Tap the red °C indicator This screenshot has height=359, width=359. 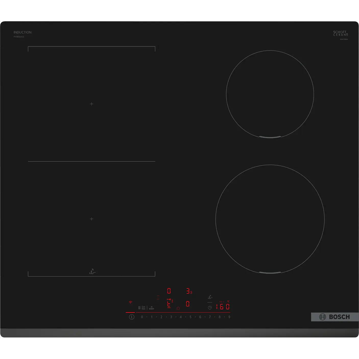pos(228,302)
